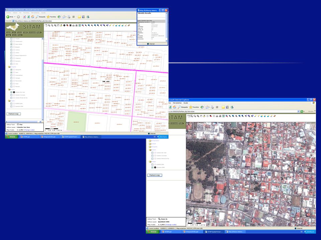This screenshot has height=240, width=321.
Task: Click Back (Atrás) in cadastral map window
Action: point(10,17)
